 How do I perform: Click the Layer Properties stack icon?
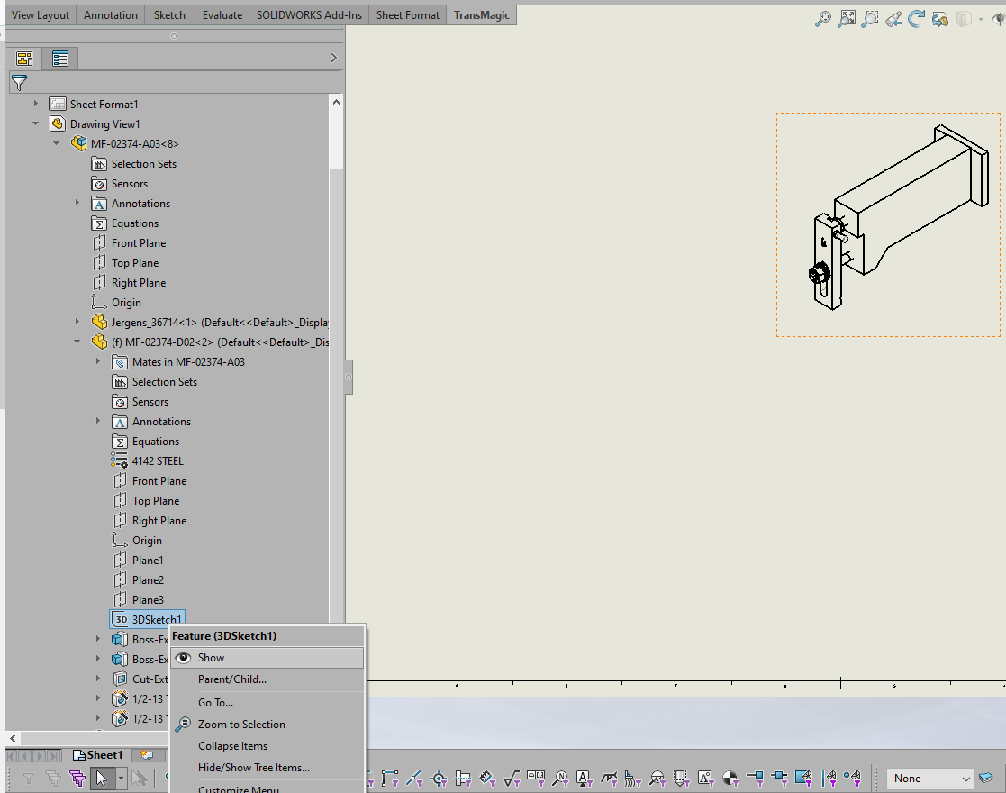point(986,779)
